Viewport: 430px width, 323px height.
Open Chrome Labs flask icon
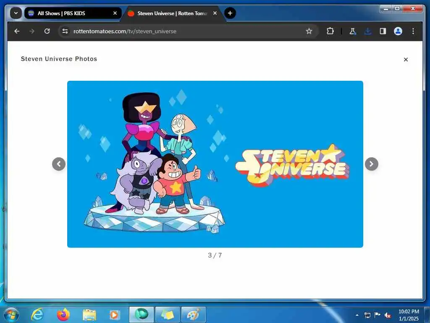[x=352, y=31]
